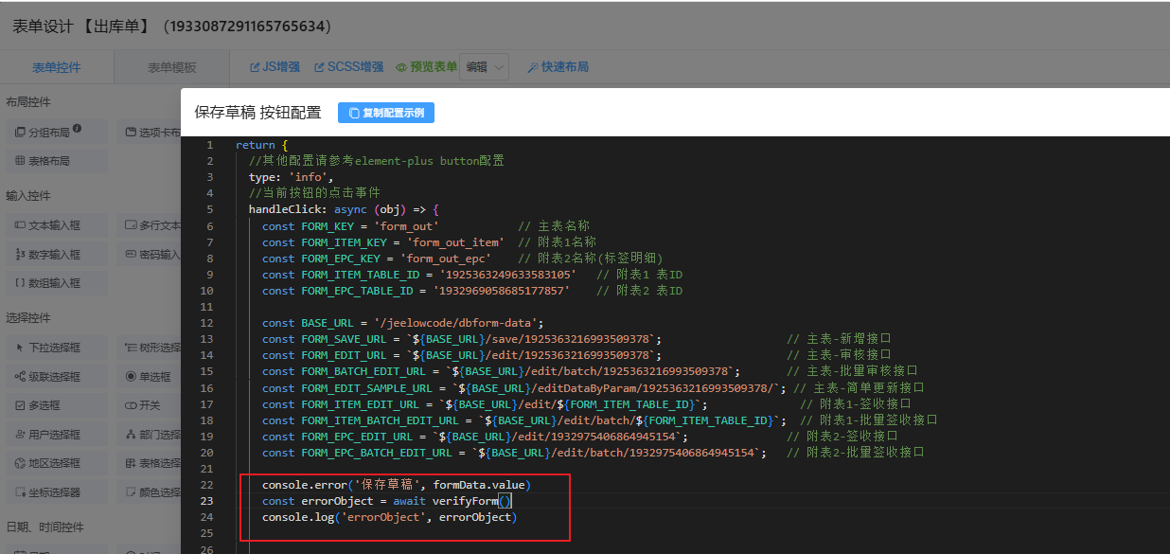Place cursor inside verifyForm() parentheses
Screen dimensions: 1170x554
[505, 501]
